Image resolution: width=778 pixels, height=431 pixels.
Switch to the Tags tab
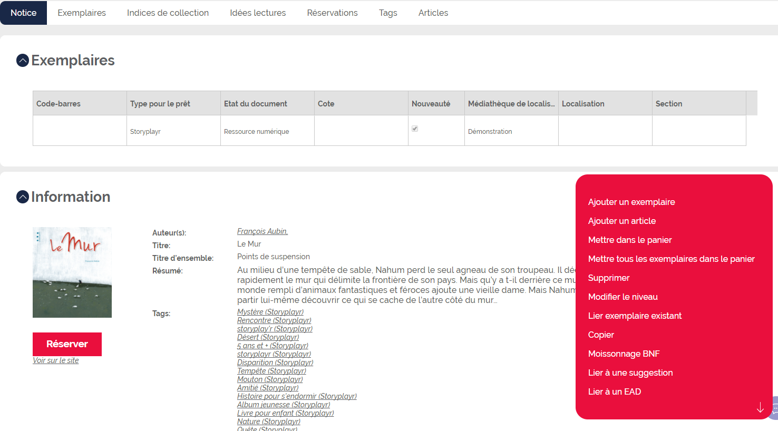pos(388,13)
